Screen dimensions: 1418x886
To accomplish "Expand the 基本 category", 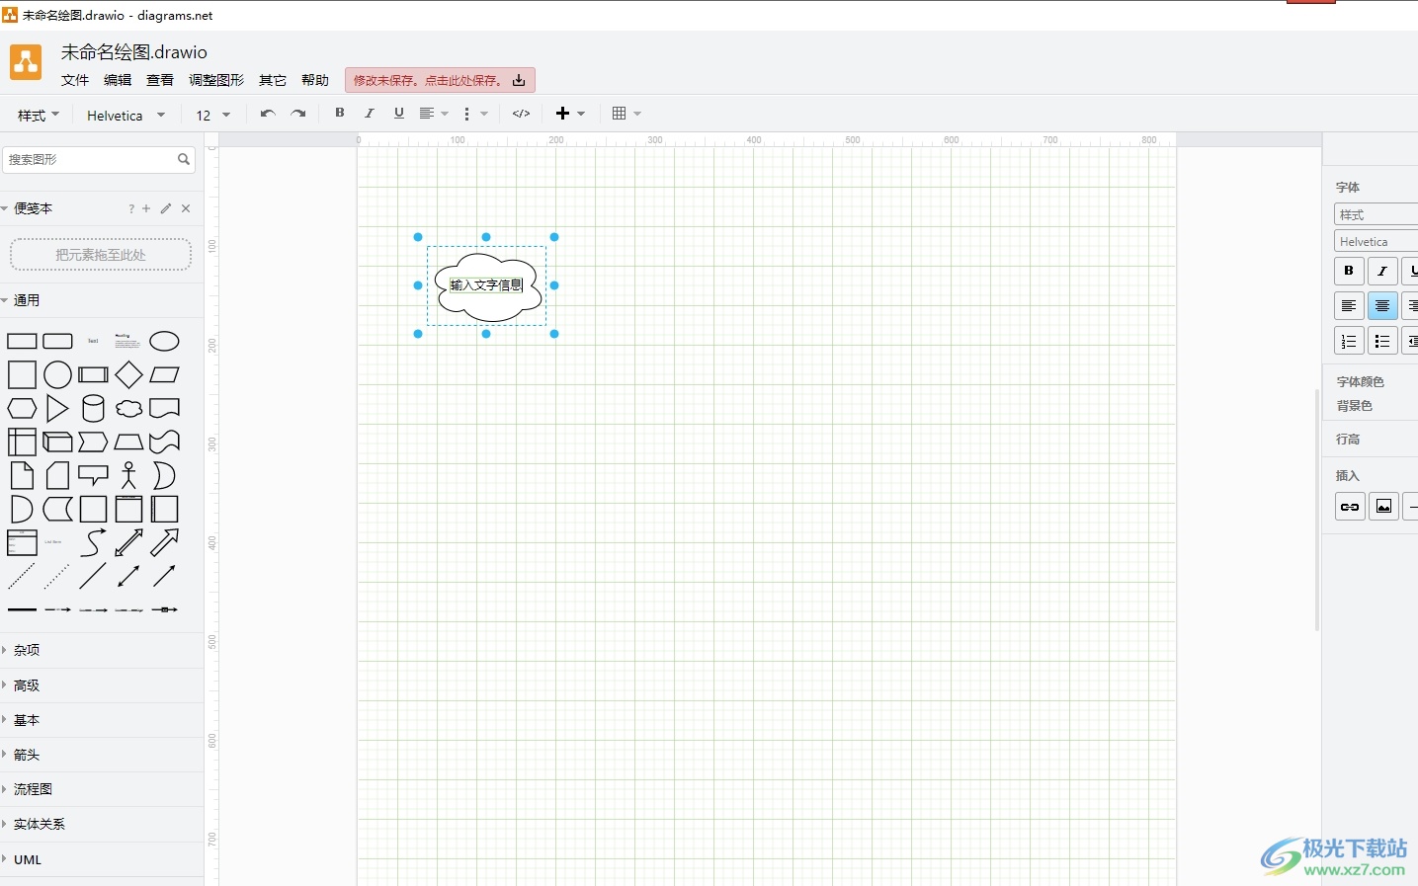I will [27, 720].
